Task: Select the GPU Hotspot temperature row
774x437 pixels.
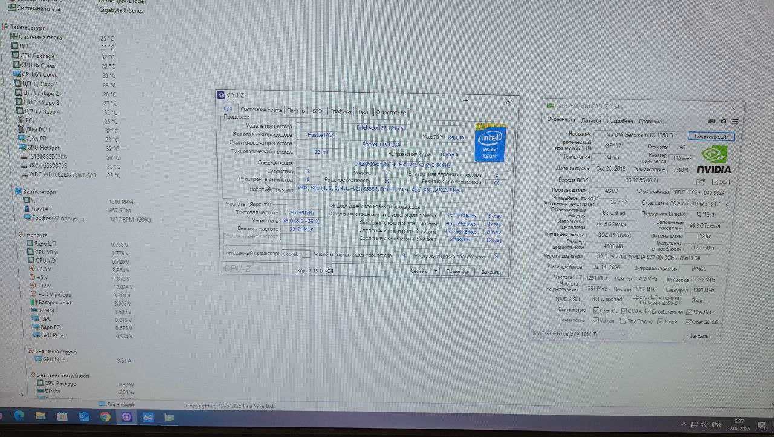Action: 69,148
